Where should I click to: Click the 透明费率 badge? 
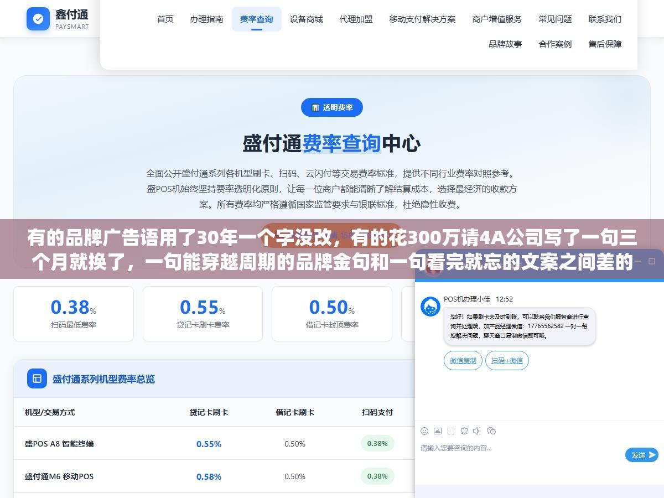tap(332, 107)
